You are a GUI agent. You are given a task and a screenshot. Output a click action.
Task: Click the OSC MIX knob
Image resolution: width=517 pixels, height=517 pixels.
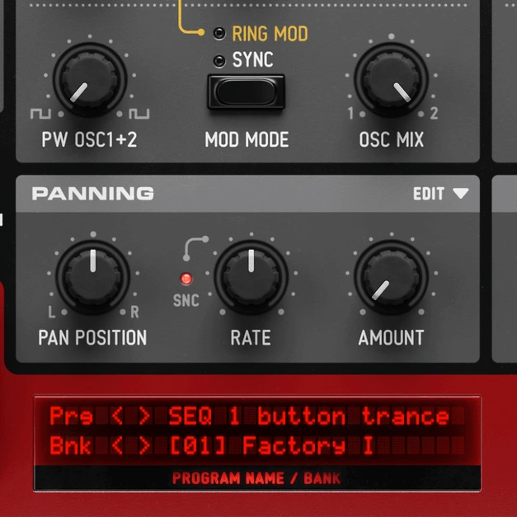coord(391,80)
